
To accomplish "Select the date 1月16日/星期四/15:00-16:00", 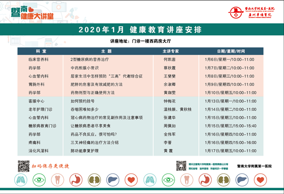I will pos(231,142).
